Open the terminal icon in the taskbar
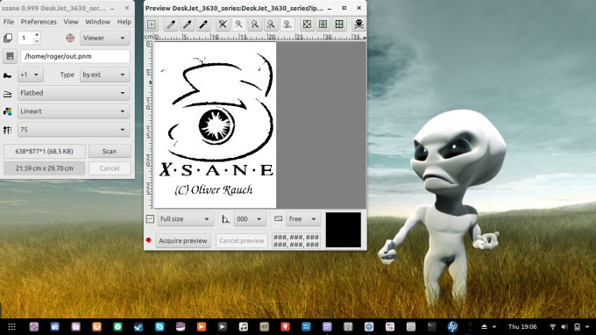 point(431,326)
